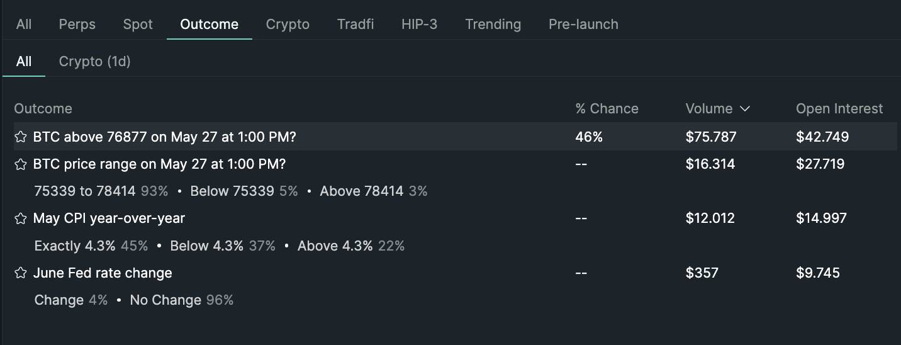Select the top-level All tab
901x345 pixels.
click(24, 24)
